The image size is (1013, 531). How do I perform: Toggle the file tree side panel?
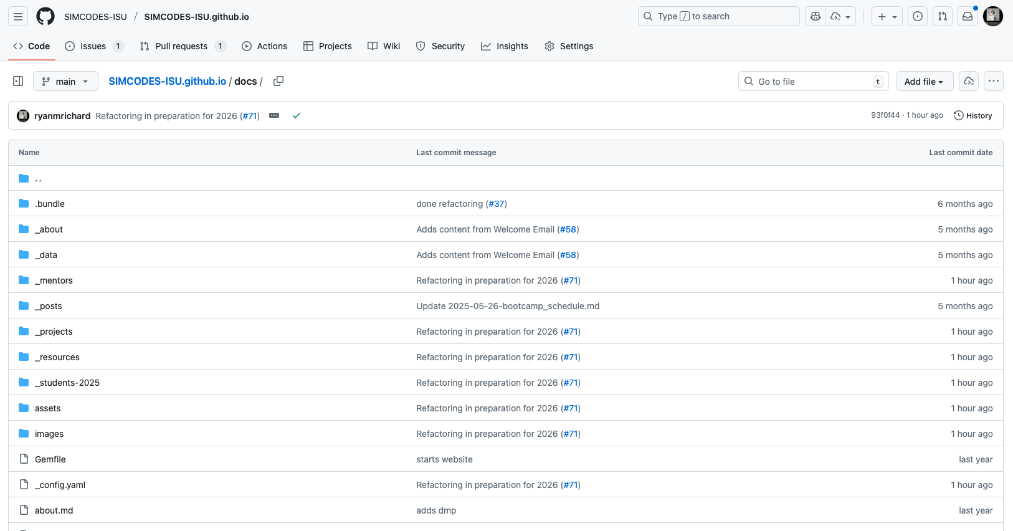(x=18, y=81)
